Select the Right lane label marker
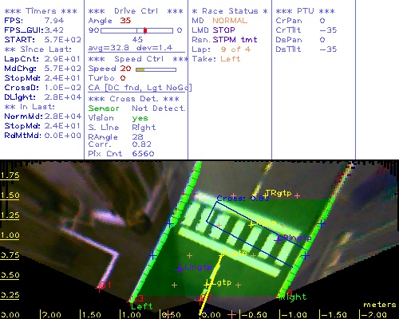 click(x=294, y=297)
